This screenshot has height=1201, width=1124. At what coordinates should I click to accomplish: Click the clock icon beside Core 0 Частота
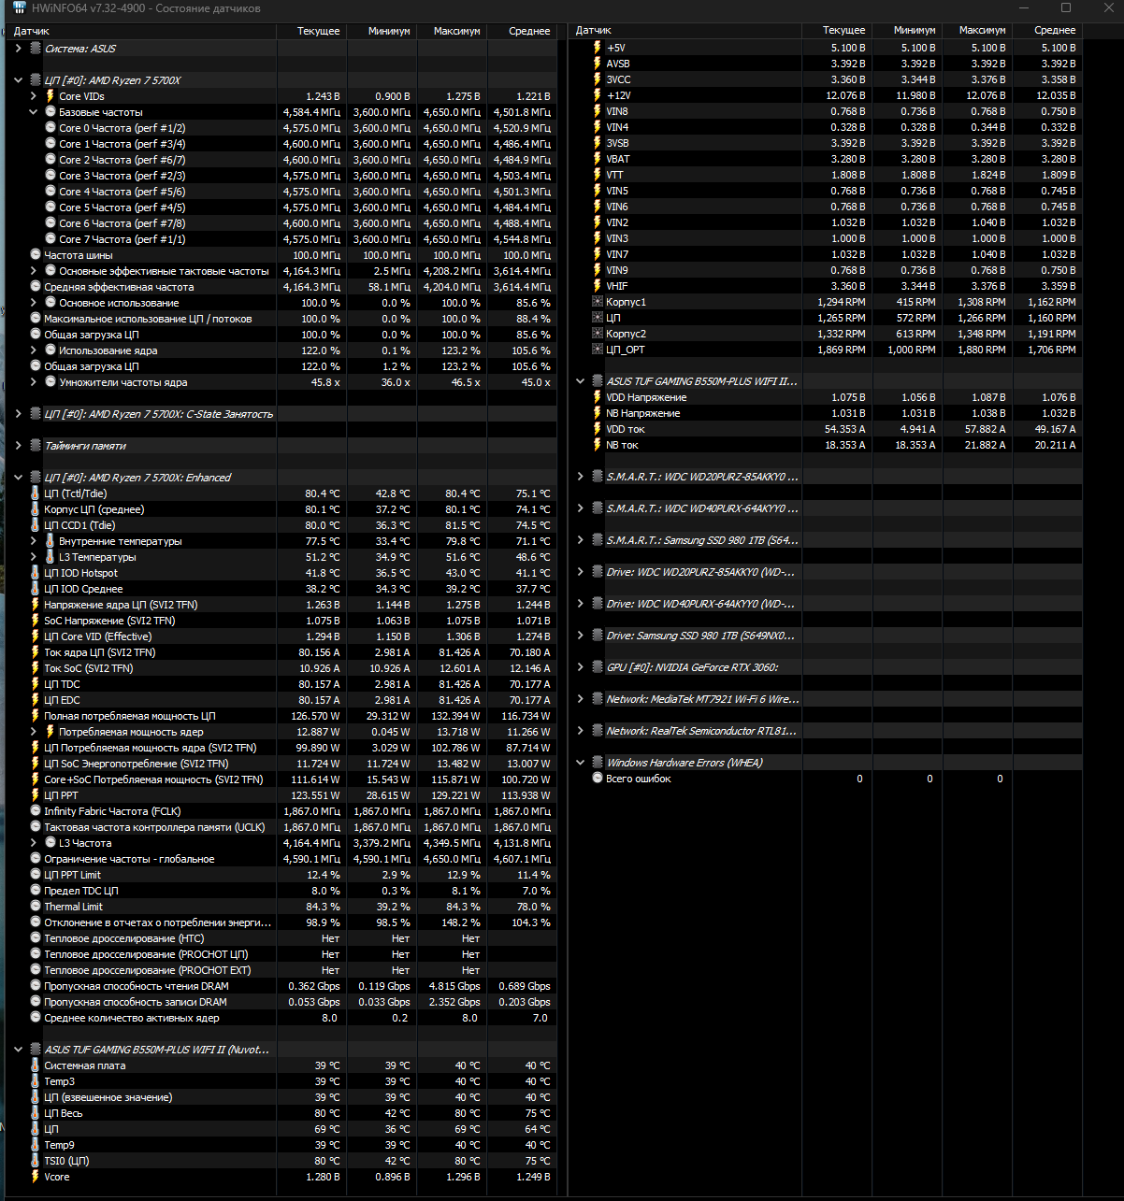tap(50, 128)
